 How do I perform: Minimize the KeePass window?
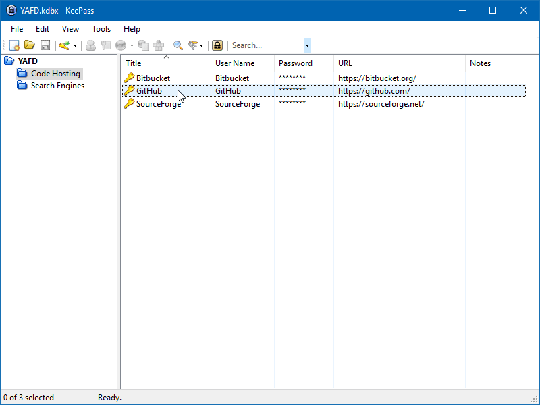(x=462, y=10)
